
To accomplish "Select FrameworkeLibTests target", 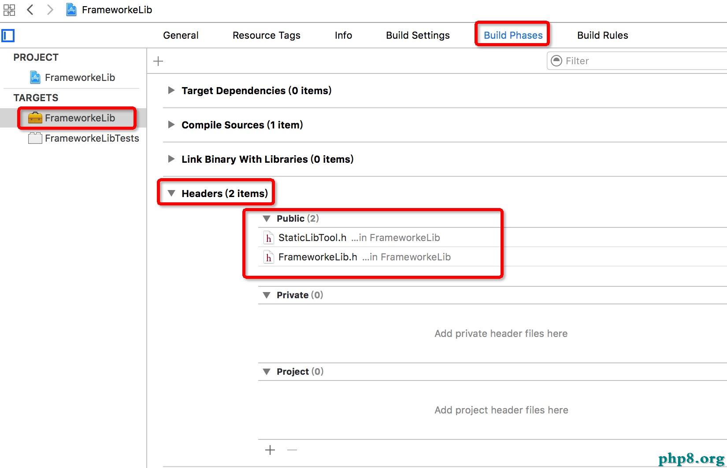I will [92, 138].
